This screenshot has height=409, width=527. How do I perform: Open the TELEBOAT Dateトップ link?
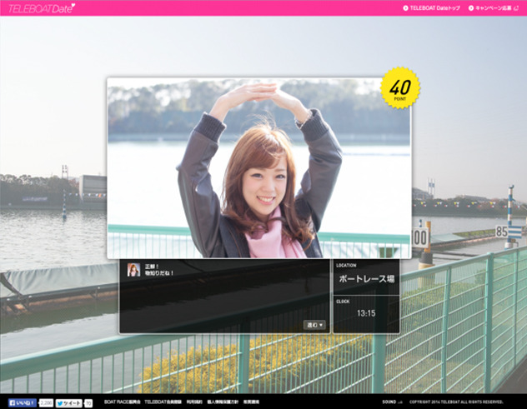coord(434,7)
